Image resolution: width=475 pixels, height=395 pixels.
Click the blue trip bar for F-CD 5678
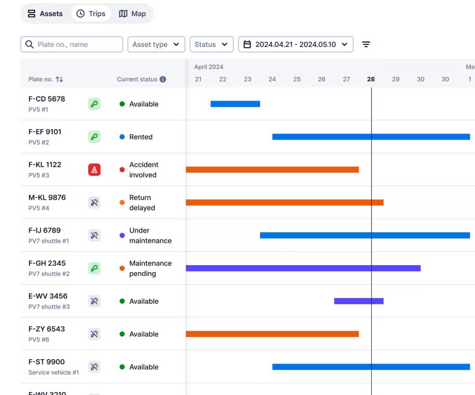[235, 104]
